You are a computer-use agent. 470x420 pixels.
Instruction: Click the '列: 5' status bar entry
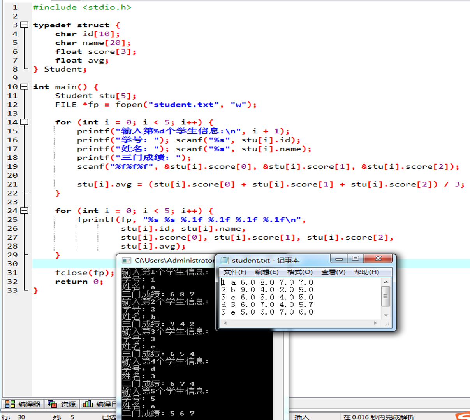63,417
